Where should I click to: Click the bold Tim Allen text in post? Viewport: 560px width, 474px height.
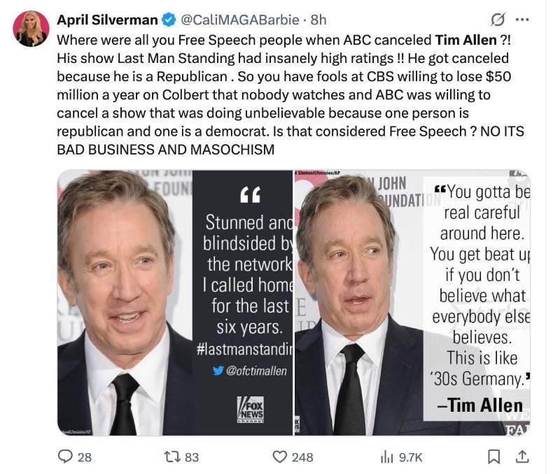(x=465, y=40)
